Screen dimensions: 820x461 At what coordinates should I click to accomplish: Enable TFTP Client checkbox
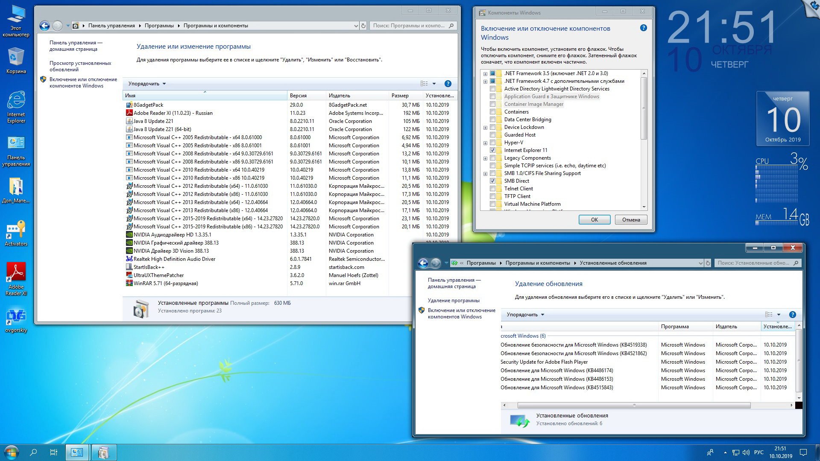492,196
